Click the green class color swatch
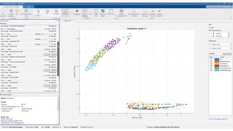The image size is (233, 131). (217, 68)
